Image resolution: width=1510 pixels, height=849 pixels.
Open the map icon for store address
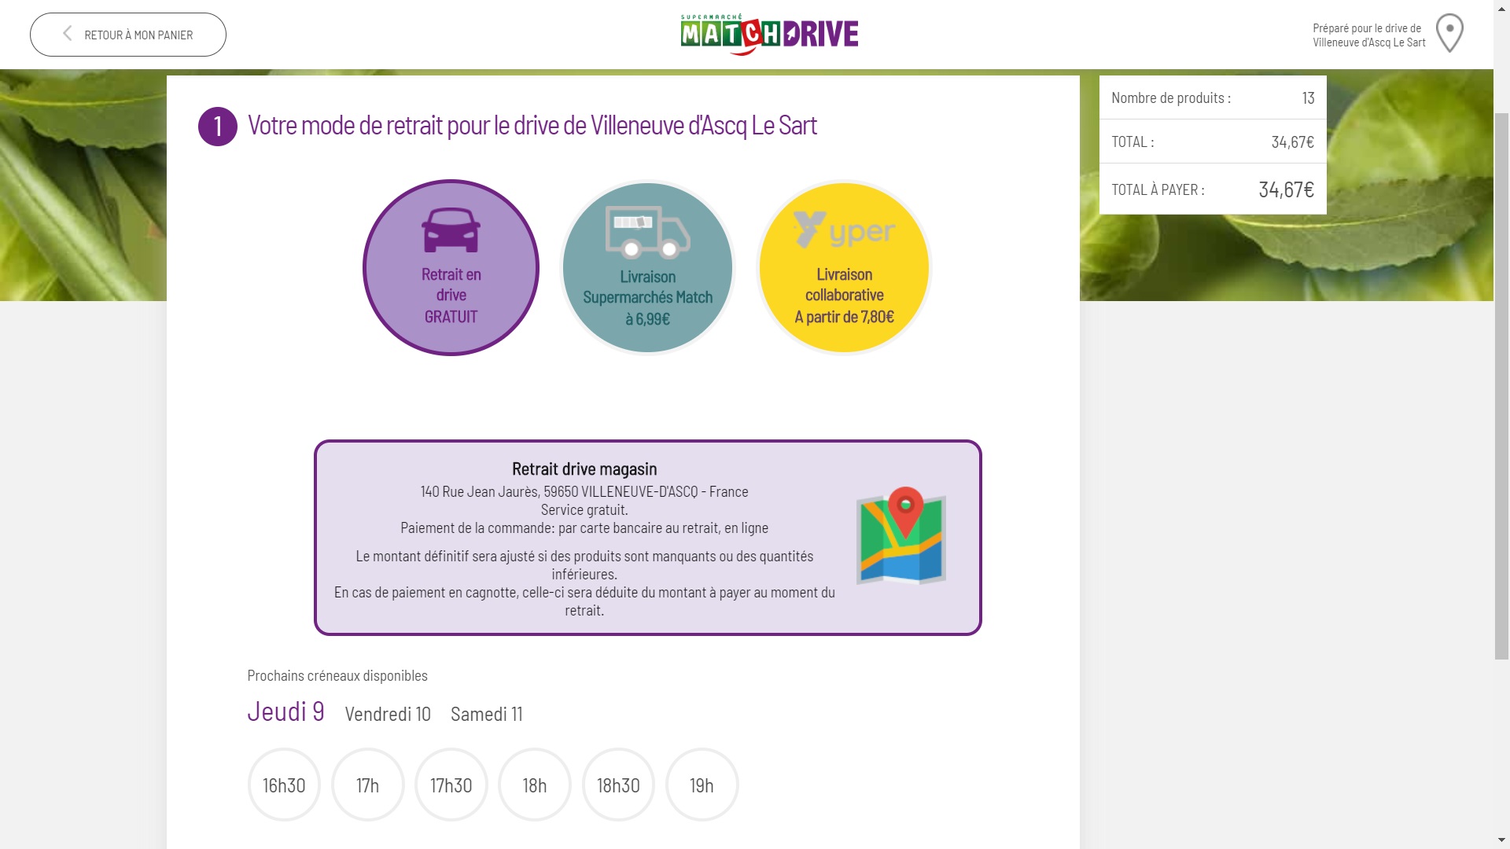point(901,535)
